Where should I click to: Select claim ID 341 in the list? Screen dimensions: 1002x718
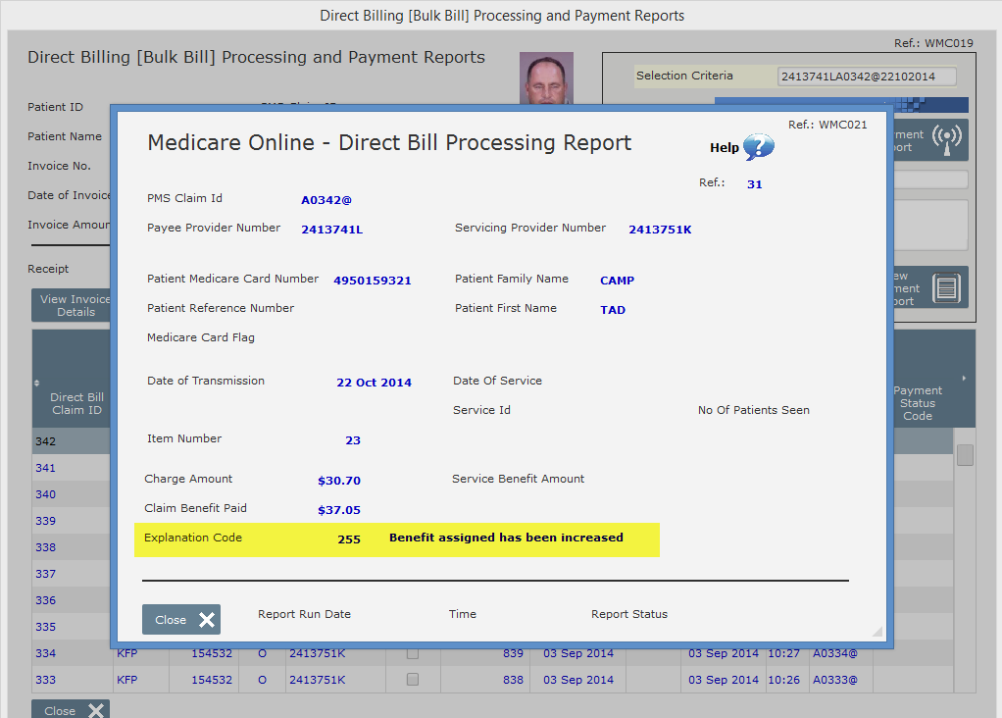45,468
